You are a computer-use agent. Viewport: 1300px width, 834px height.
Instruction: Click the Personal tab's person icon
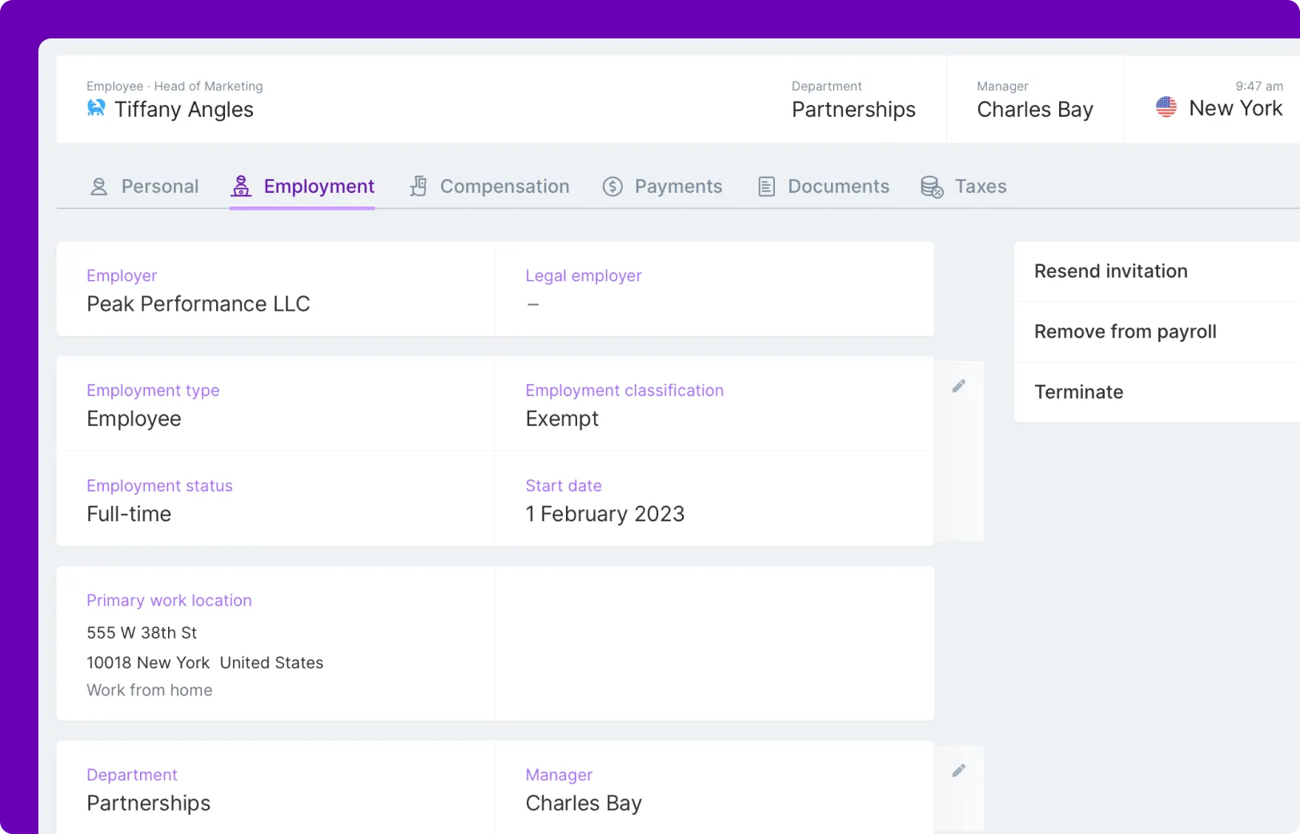click(x=98, y=186)
